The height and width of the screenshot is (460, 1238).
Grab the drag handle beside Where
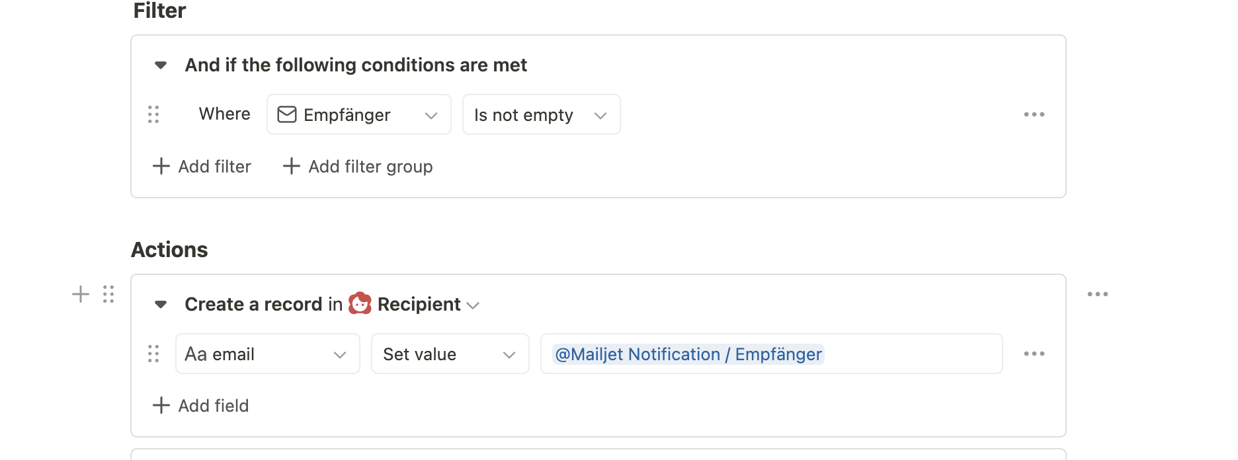point(153,114)
